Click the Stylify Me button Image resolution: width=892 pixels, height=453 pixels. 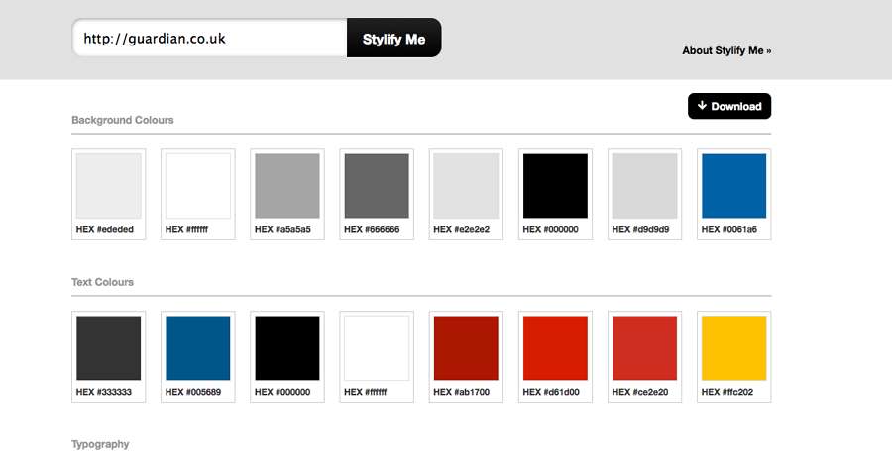click(393, 38)
